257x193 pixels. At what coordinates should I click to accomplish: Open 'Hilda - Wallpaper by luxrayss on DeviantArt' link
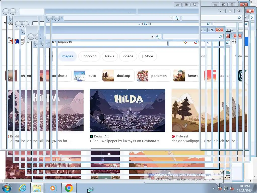[124, 141]
